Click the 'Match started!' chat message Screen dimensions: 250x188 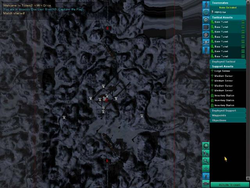14,13
